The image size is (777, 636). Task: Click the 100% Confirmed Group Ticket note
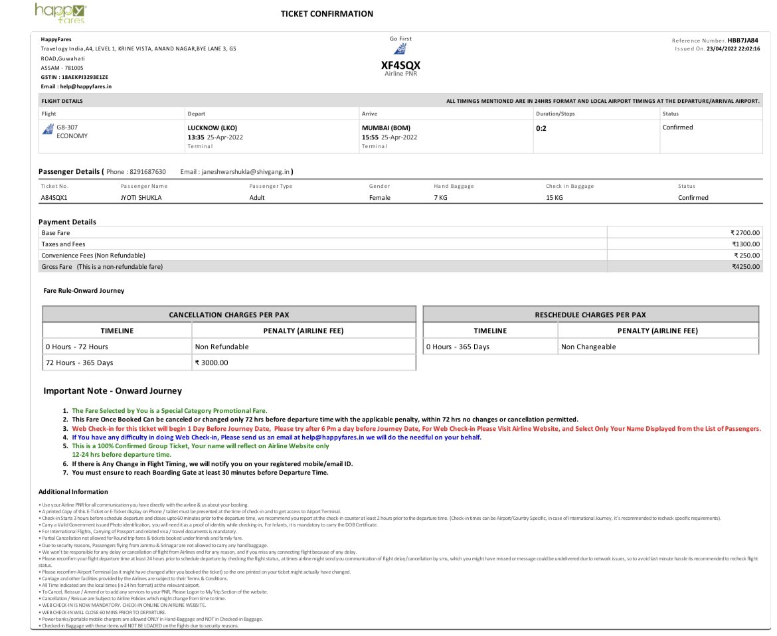coord(200,450)
